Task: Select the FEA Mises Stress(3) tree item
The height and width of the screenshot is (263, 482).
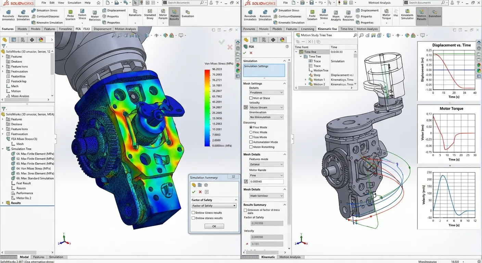Action: (21, 139)
